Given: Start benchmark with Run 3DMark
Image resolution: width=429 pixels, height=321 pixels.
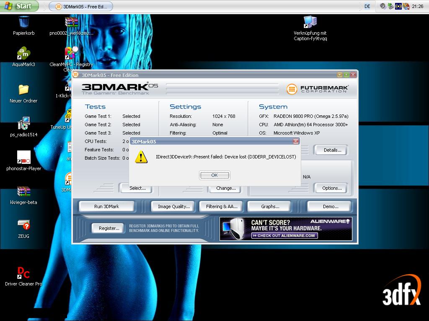Looking at the screenshot, I should [107, 206].
